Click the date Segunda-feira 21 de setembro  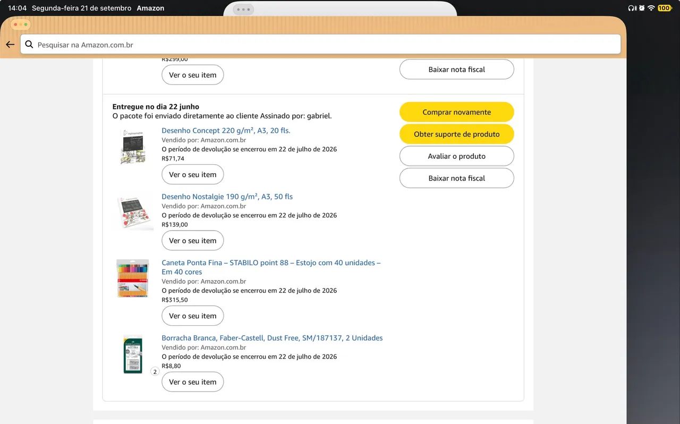[81, 8]
